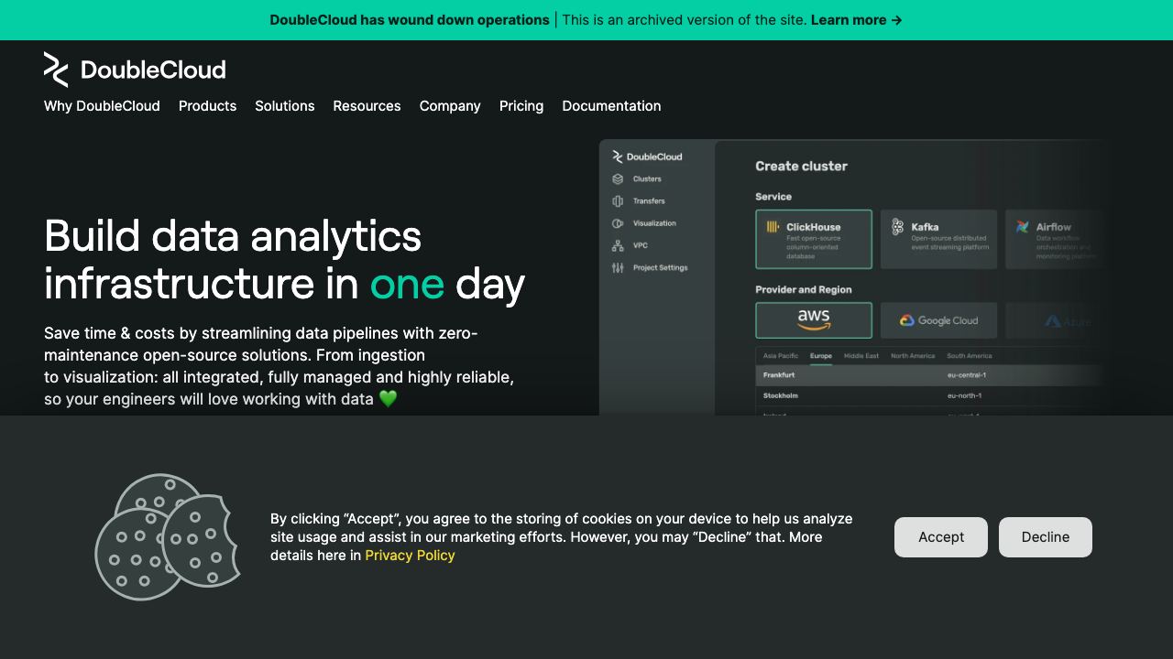This screenshot has height=659, width=1173.
Task: Click the Service section label
Action: [x=773, y=197]
